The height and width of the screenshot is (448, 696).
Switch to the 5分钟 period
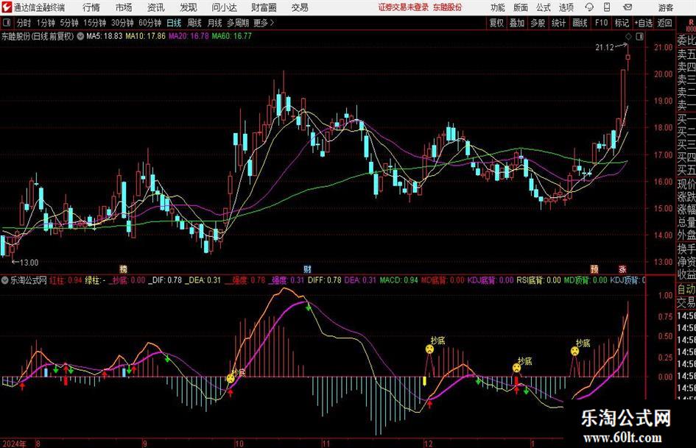69,23
